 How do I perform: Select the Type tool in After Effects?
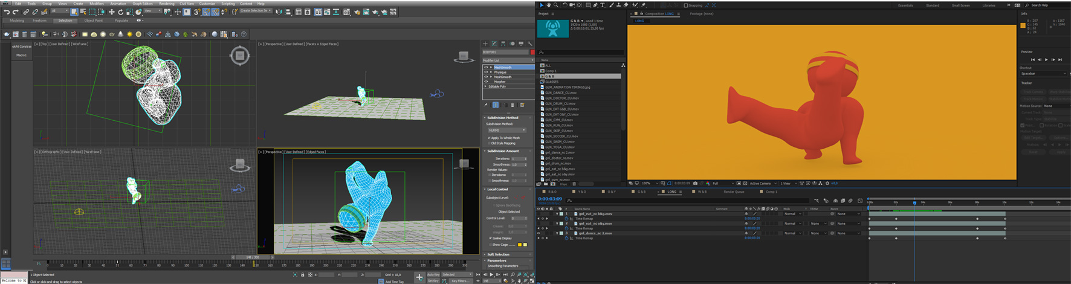coord(603,5)
